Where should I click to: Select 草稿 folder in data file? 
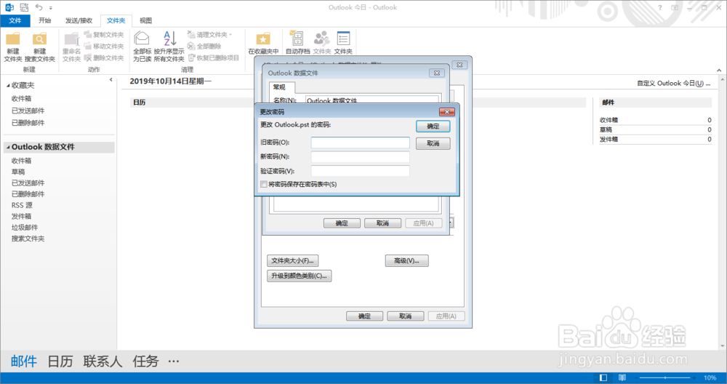[x=18, y=172]
